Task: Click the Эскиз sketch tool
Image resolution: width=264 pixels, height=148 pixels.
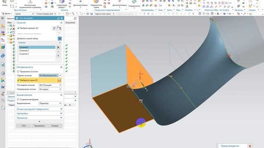Action: [x=5, y=3]
